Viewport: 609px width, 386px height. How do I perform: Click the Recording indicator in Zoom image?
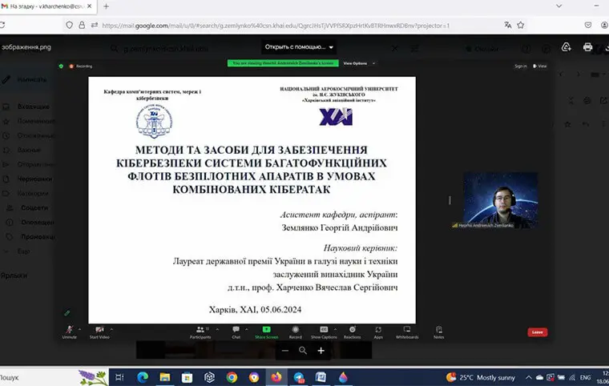tap(81, 66)
